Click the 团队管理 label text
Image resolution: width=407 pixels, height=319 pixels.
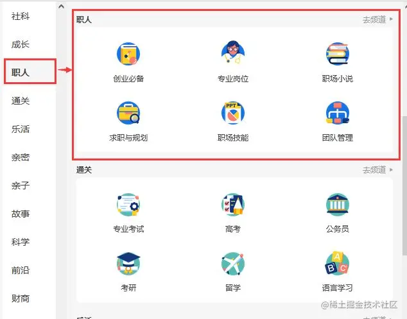pyautogui.click(x=338, y=137)
